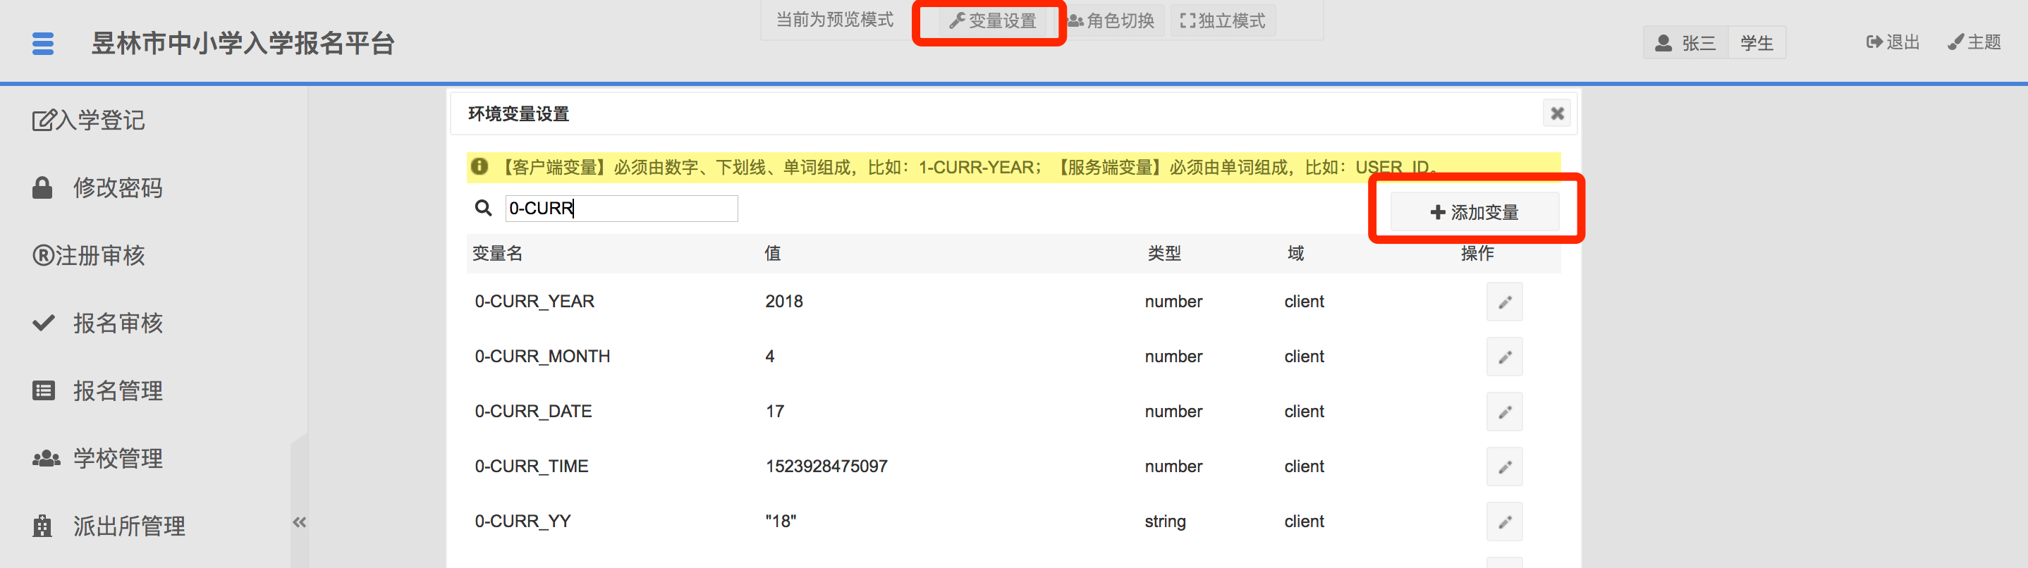Screen dimensions: 2028x568
Task: Click edit pencil for 0-CURR_DATE
Action: click(x=1503, y=412)
